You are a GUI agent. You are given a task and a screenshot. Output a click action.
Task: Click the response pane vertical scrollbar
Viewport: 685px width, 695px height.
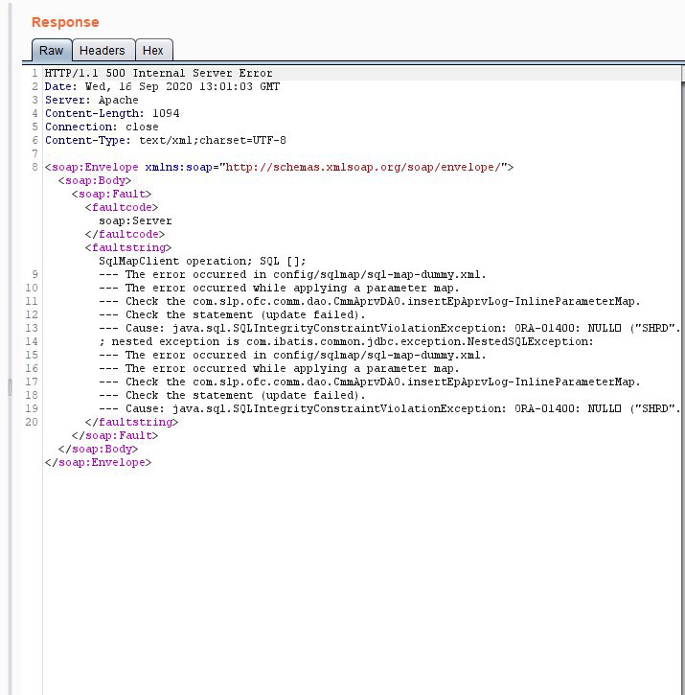pos(683,382)
